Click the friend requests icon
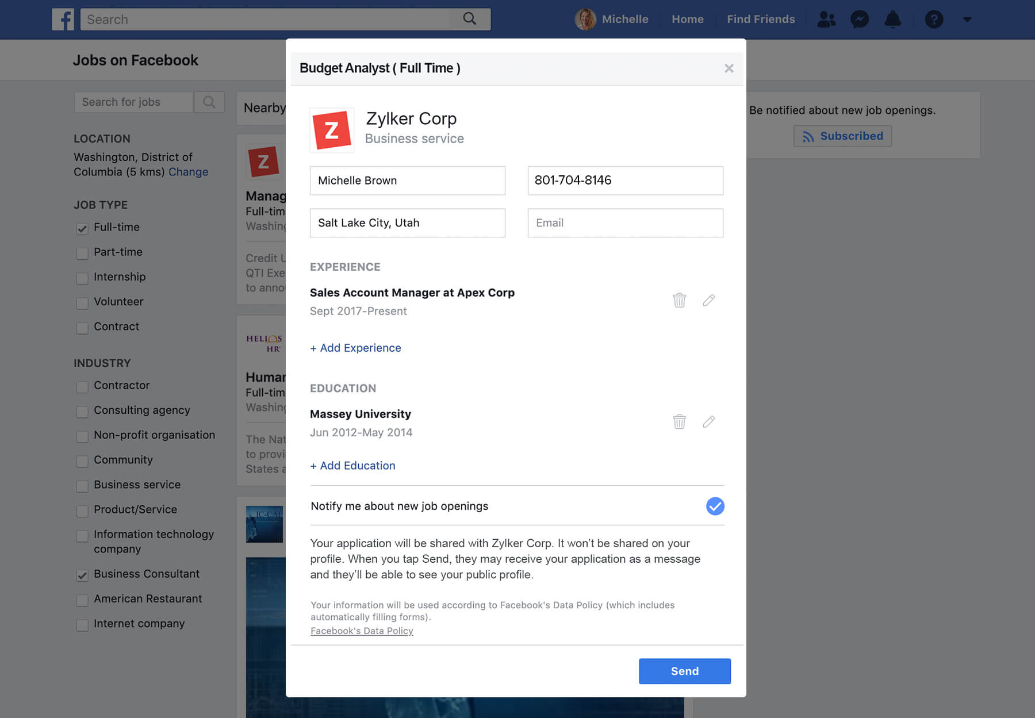 tap(826, 20)
